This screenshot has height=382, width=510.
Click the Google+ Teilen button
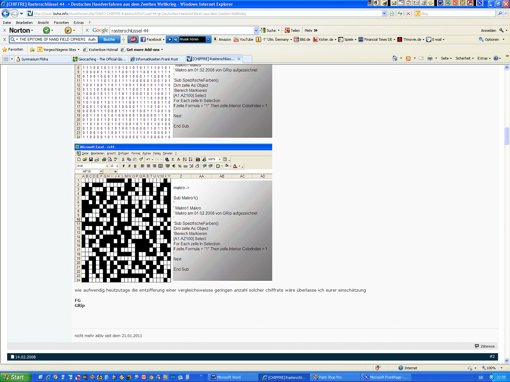pyautogui.click(x=292, y=31)
